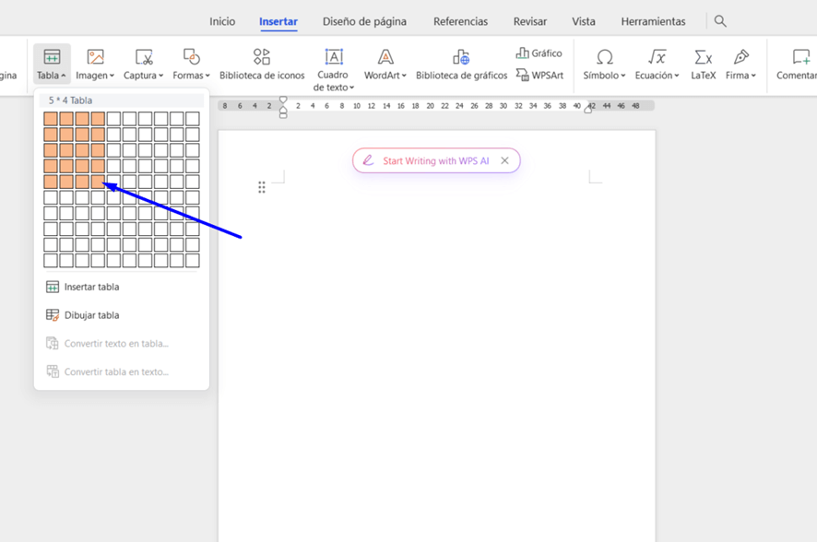Click the Tabla table icon

coord(52,56)
